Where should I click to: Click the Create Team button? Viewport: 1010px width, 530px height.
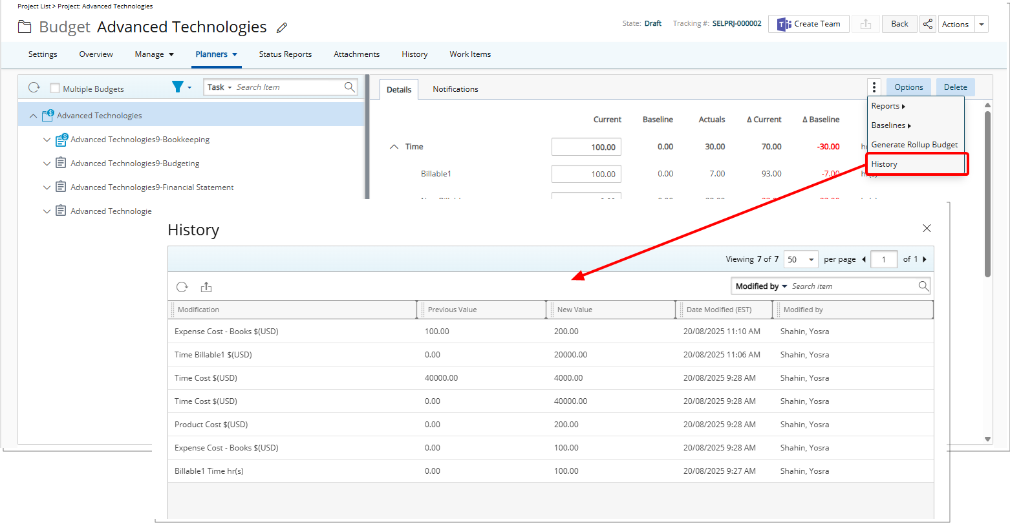click(808, 24)
